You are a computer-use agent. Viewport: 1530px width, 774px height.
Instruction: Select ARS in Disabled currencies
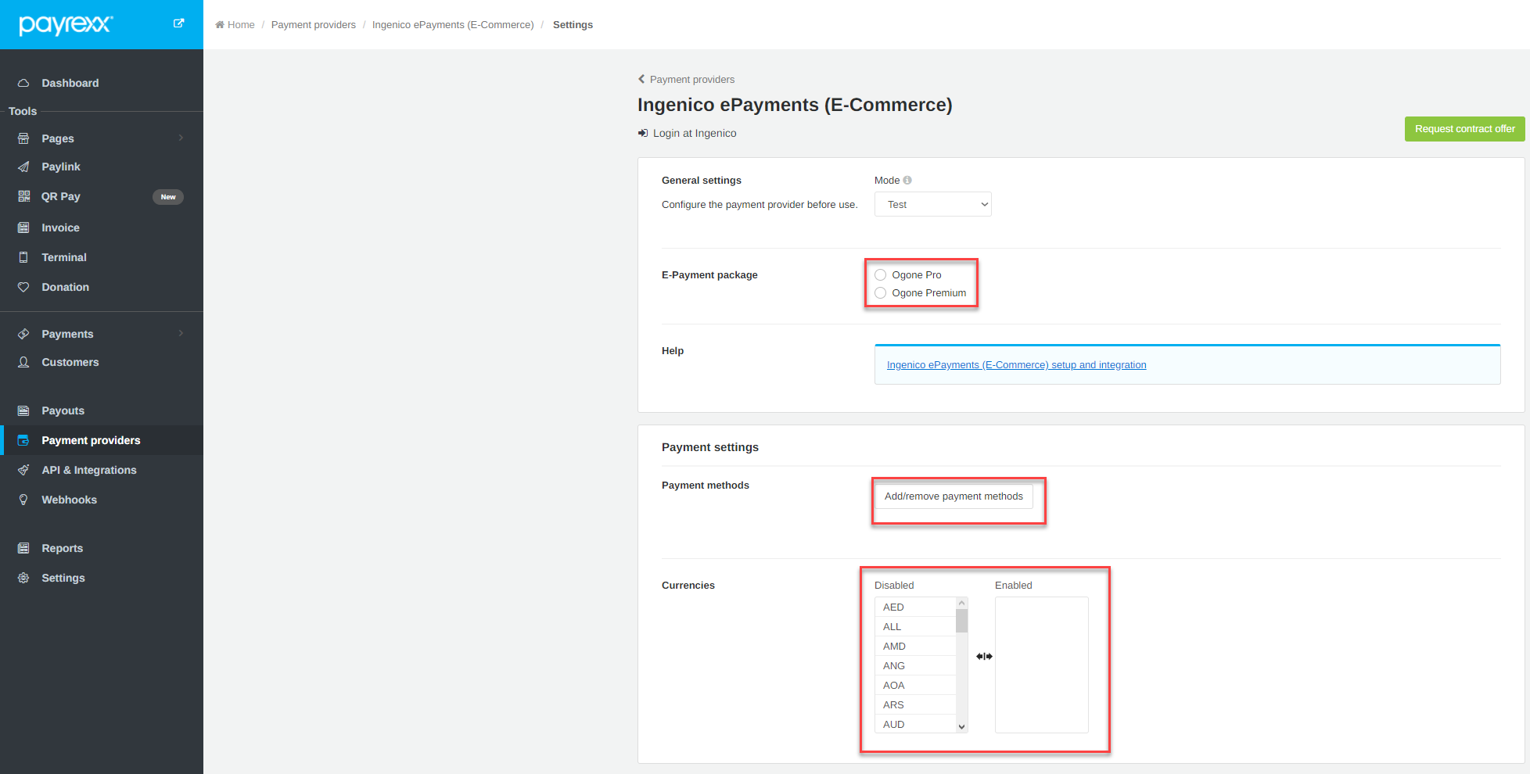(x=915, y=704)
